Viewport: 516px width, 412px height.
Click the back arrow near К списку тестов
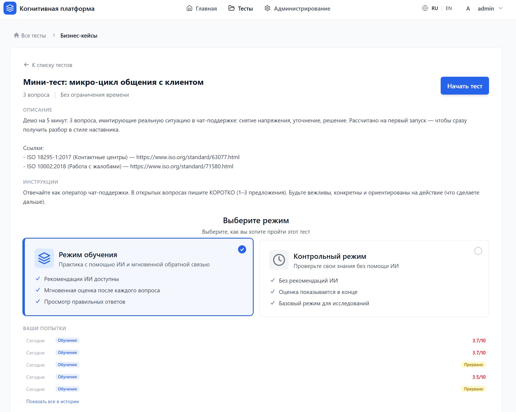pyautogui.click(x=26, y=65)
